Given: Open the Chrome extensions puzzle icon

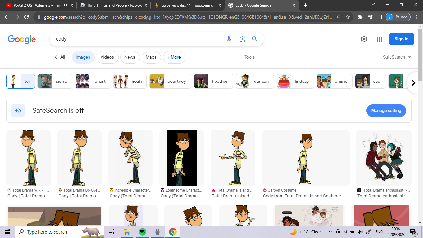Looking at the screenshot, I should coord(360,17).
